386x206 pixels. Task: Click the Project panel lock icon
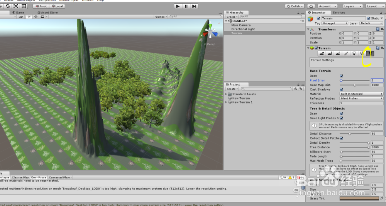pyautogui.click(x=298, y=85)
